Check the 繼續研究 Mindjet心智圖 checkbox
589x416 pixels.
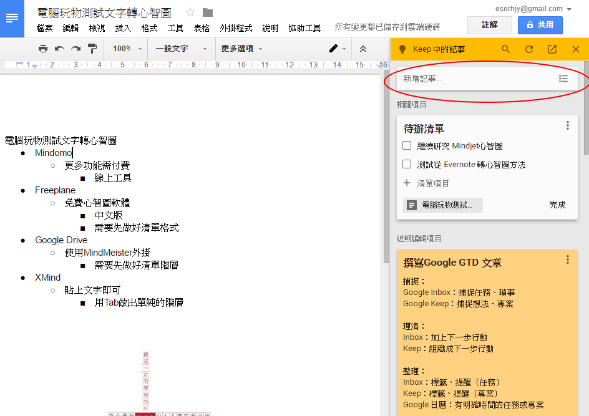point(406,145)
